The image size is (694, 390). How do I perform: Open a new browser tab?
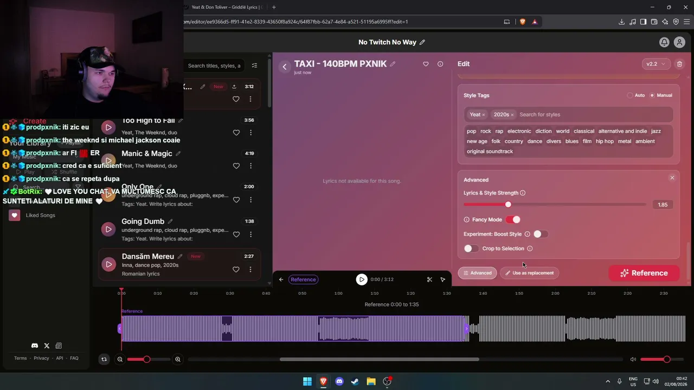274,7
